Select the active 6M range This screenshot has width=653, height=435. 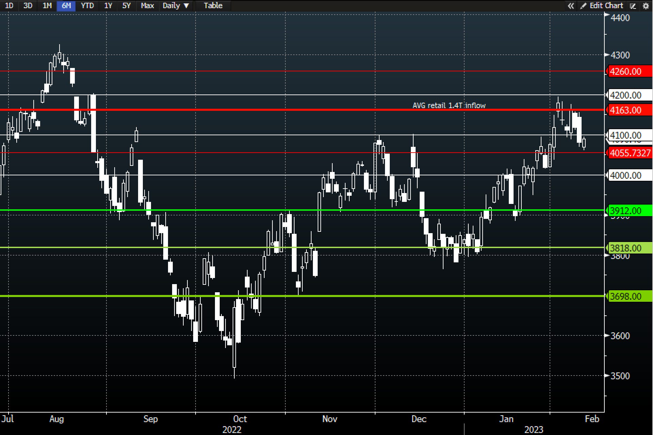point(66,5)
